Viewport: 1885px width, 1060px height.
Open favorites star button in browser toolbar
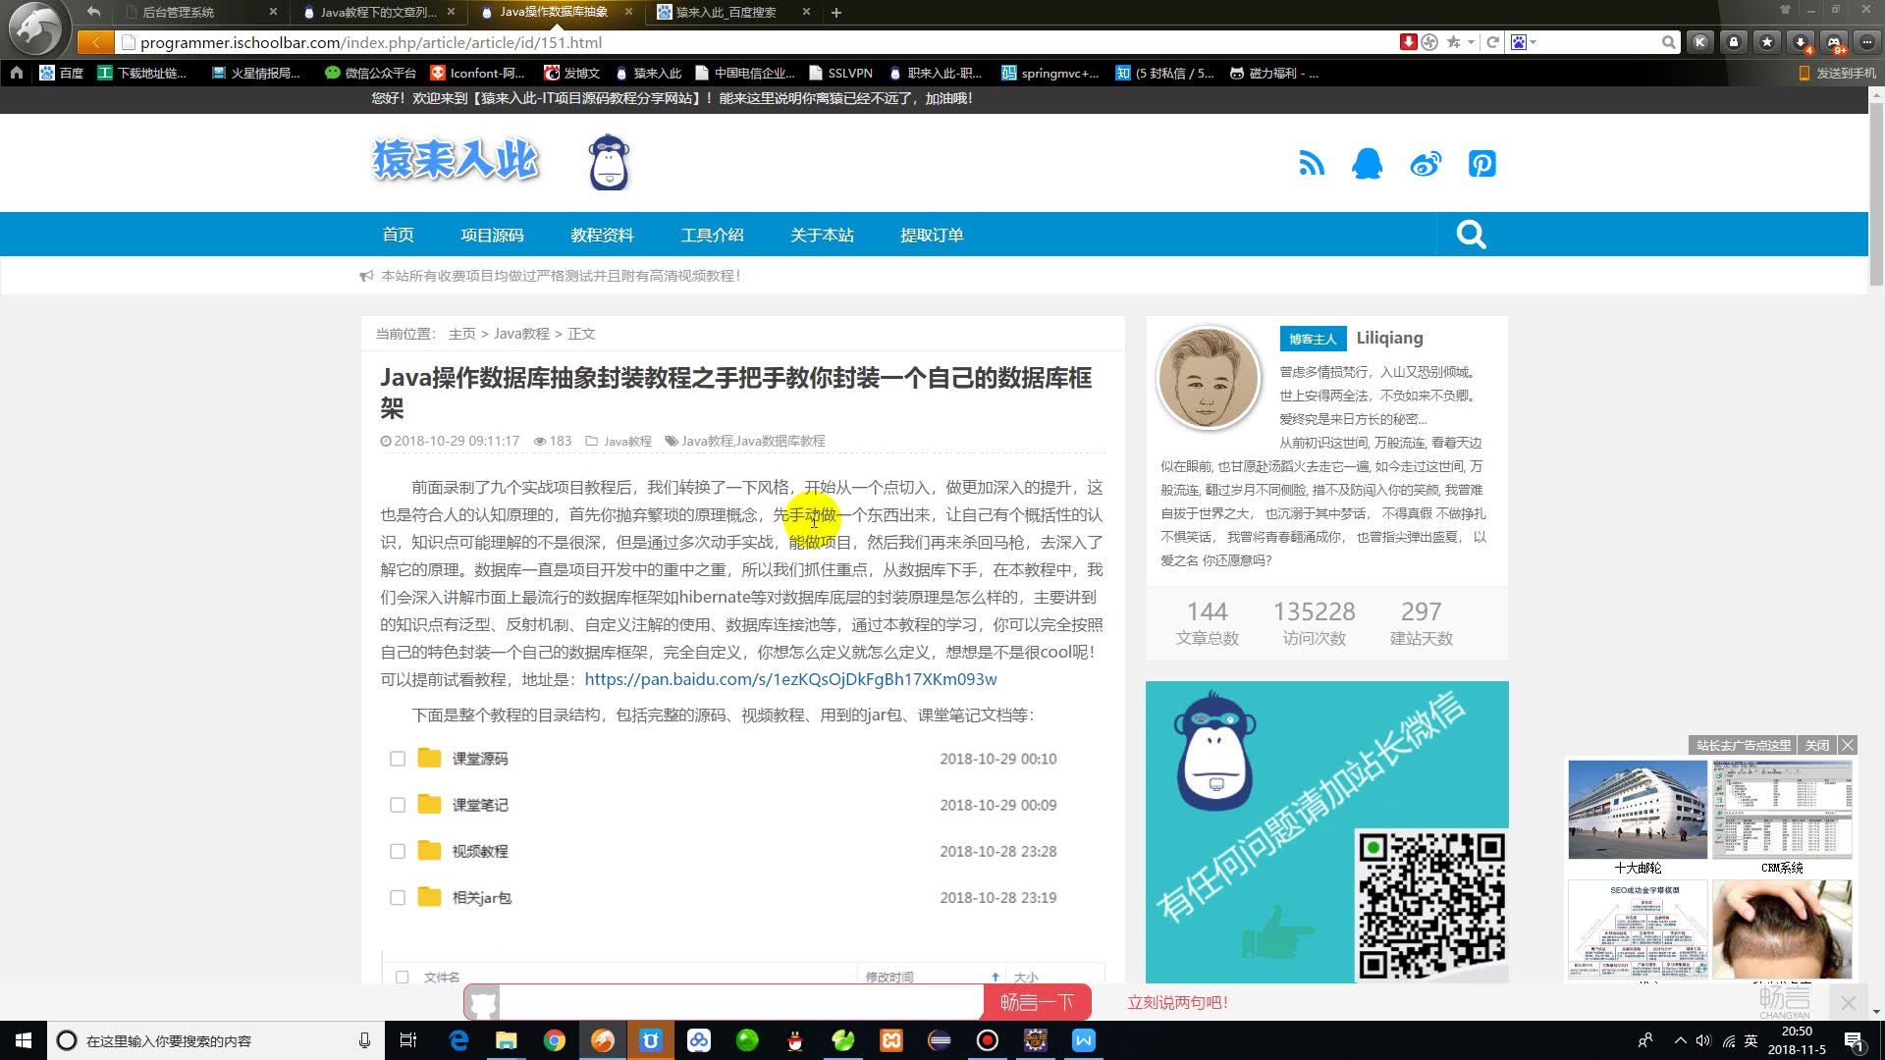coord(1767,42)
